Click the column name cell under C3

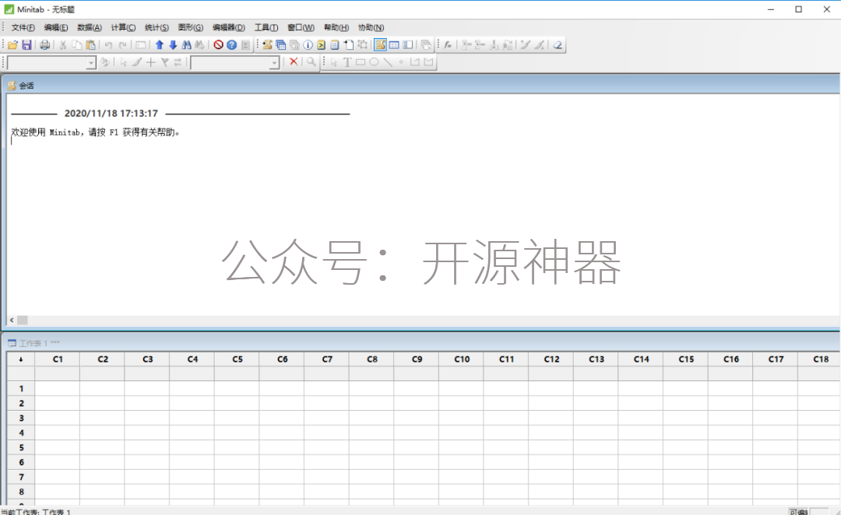coord(147,373)
